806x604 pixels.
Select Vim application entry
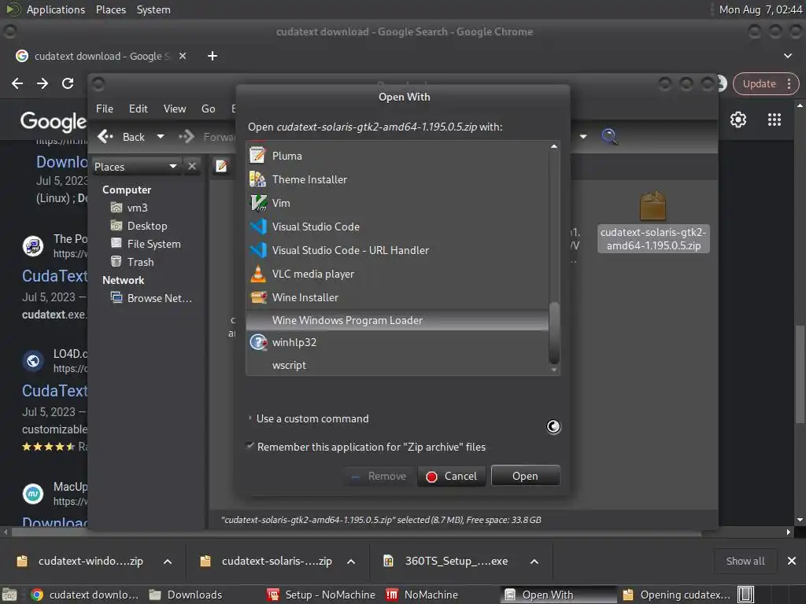pyautogui.click(x=397, y=203)
